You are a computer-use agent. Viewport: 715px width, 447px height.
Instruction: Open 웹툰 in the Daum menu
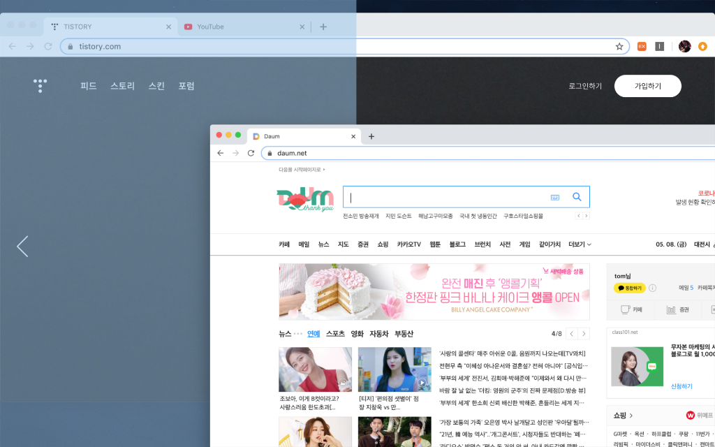point(435,244)
